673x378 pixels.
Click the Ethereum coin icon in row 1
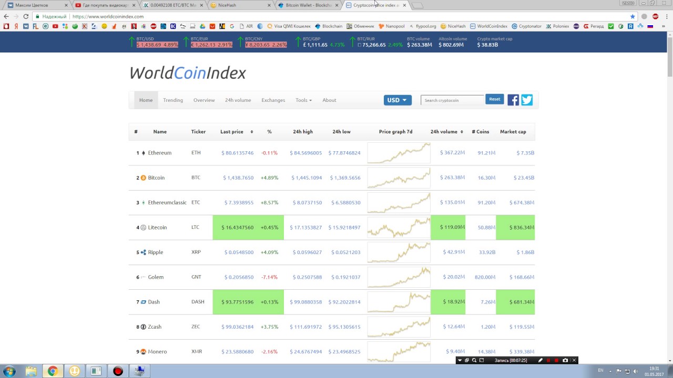(x=144, y=153)
